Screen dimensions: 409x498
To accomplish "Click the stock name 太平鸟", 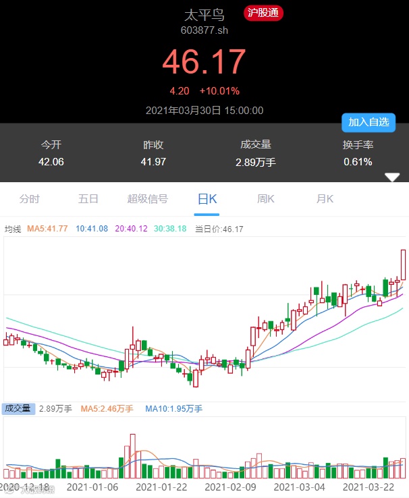I will [x=204, y=15].
